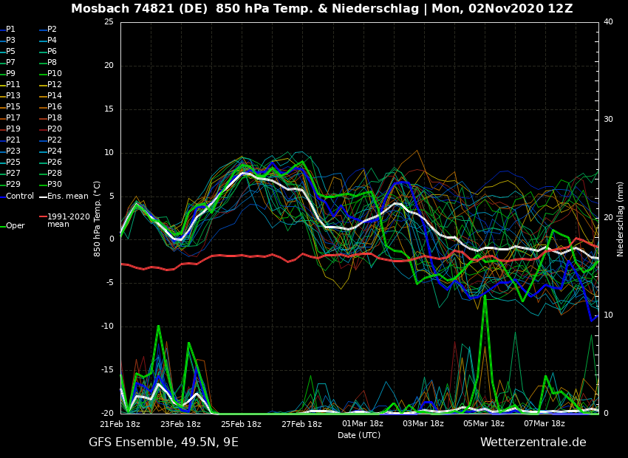Click the 01Mar 18z date tick
This screenshot has width=628, height=458.
pyautogui.click(x=362, y=424)
